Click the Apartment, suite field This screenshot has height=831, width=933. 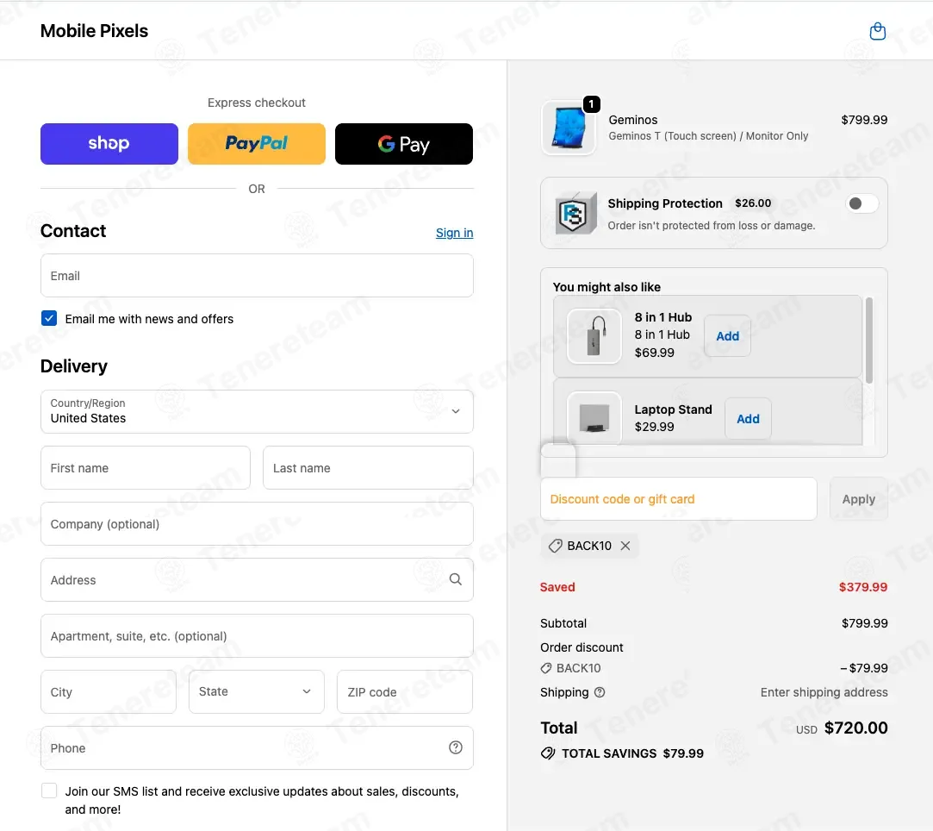(x=257, y=636)
